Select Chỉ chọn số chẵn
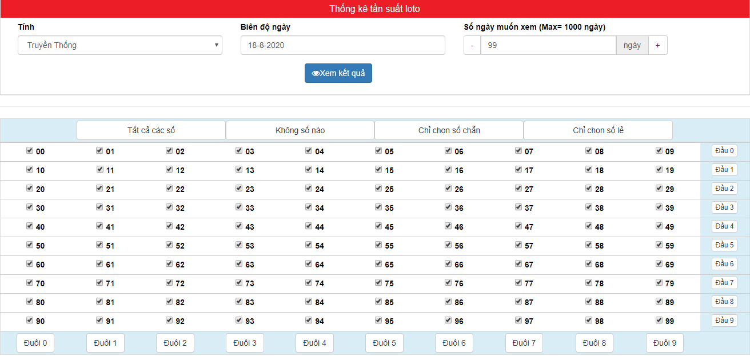This screenshot has width=750, height=356. tap(449, 130)
